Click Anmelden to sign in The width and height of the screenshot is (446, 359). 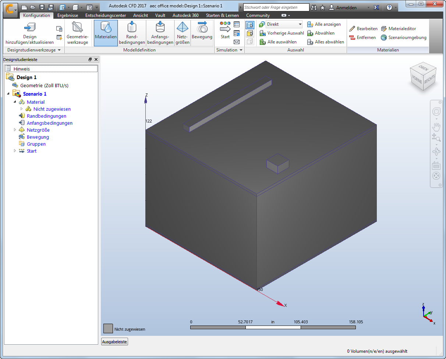tap(346, 7)
